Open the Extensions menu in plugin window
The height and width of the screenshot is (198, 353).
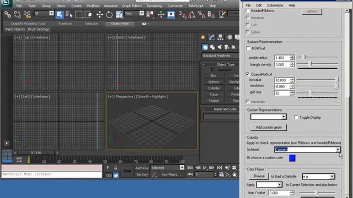pyautogui.click(x=275, y=5)
